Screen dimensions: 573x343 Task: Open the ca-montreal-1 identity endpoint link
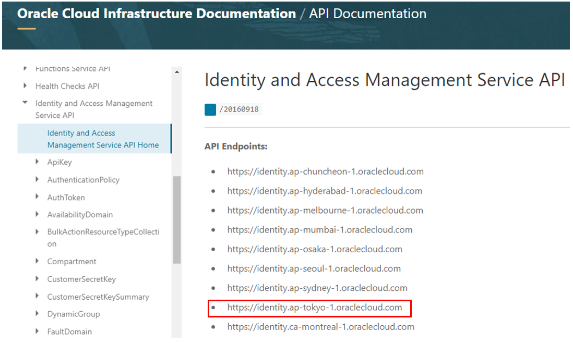tap(320, 326)
